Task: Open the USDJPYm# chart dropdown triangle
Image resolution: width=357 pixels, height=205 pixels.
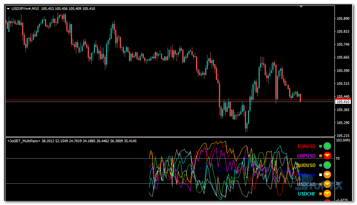Action: pos(8,9)
